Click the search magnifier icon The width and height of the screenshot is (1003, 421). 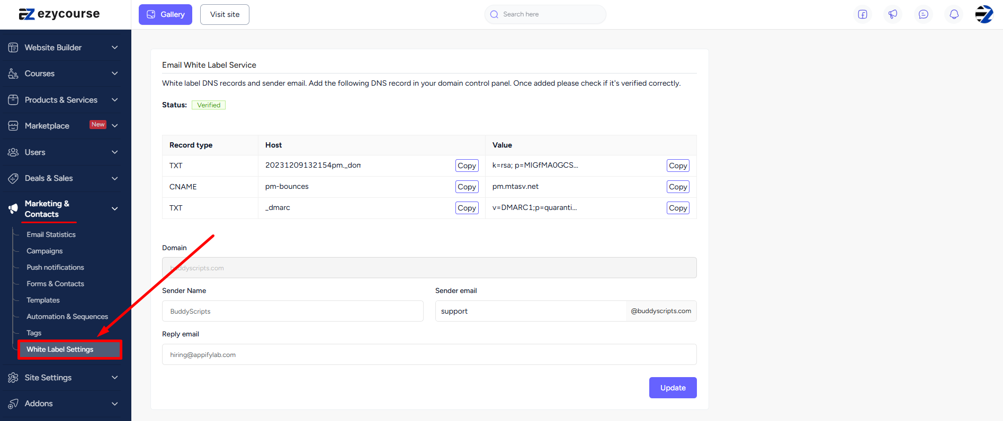tap(494, 14)
